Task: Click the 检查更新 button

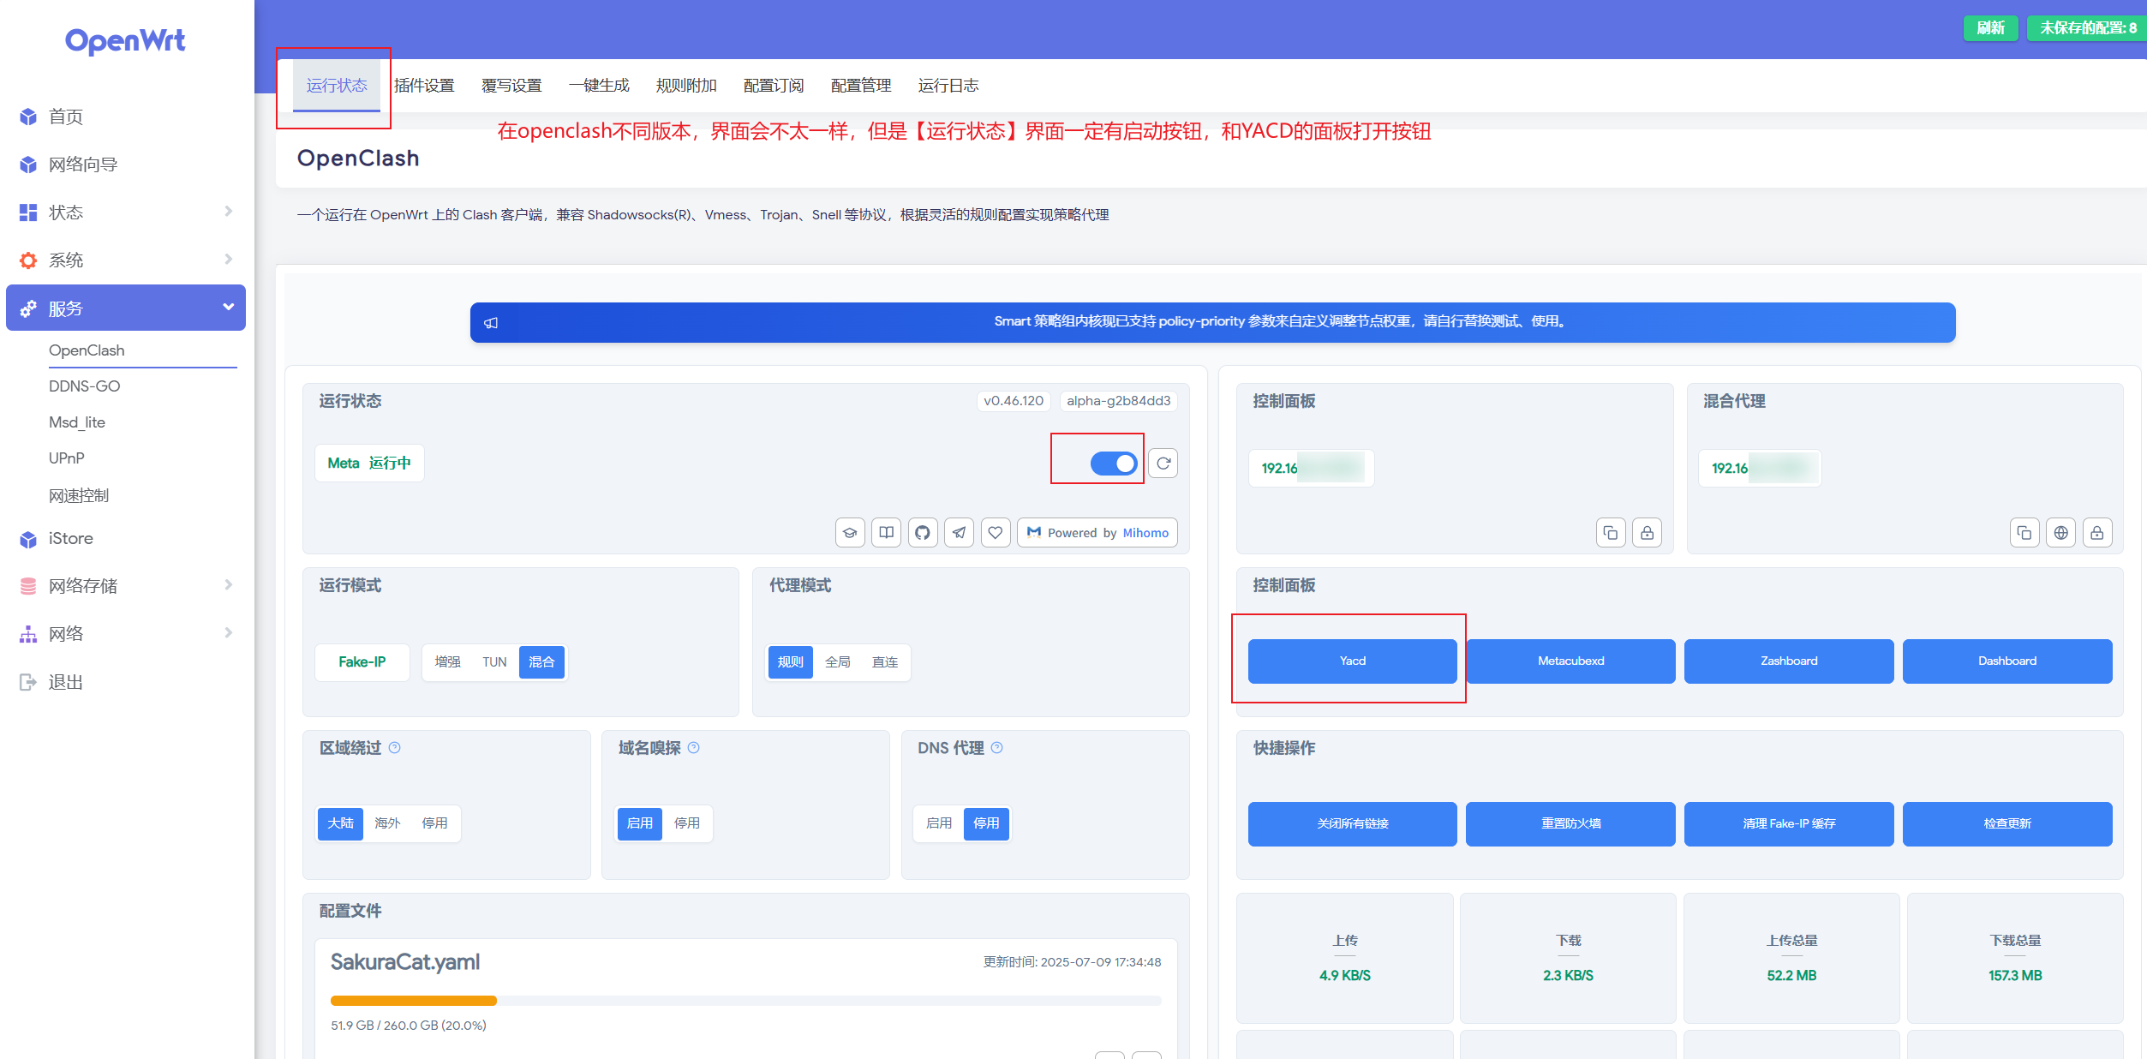Action: pos(2007,824)
